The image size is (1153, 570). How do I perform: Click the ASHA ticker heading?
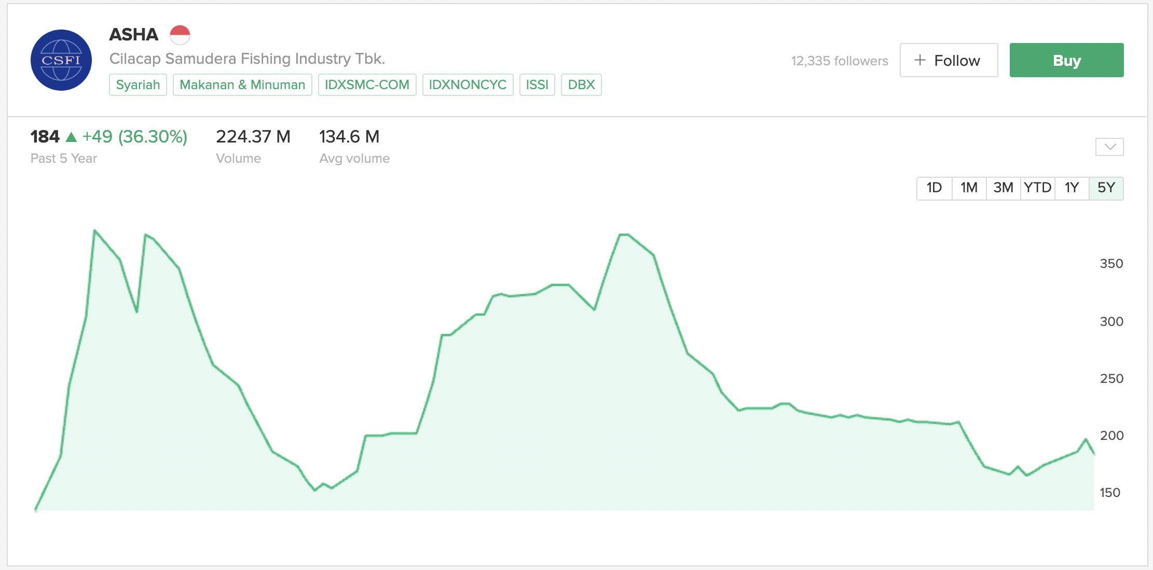pos(133,35)
